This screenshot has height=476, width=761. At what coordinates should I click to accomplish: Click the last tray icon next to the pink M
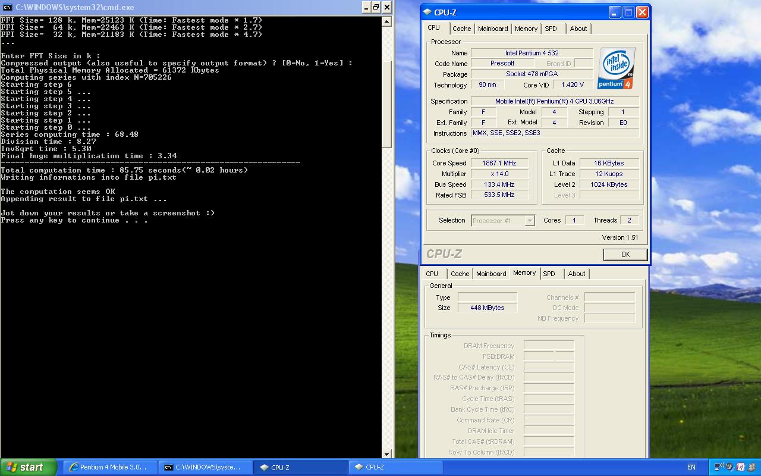coord(751,467)
